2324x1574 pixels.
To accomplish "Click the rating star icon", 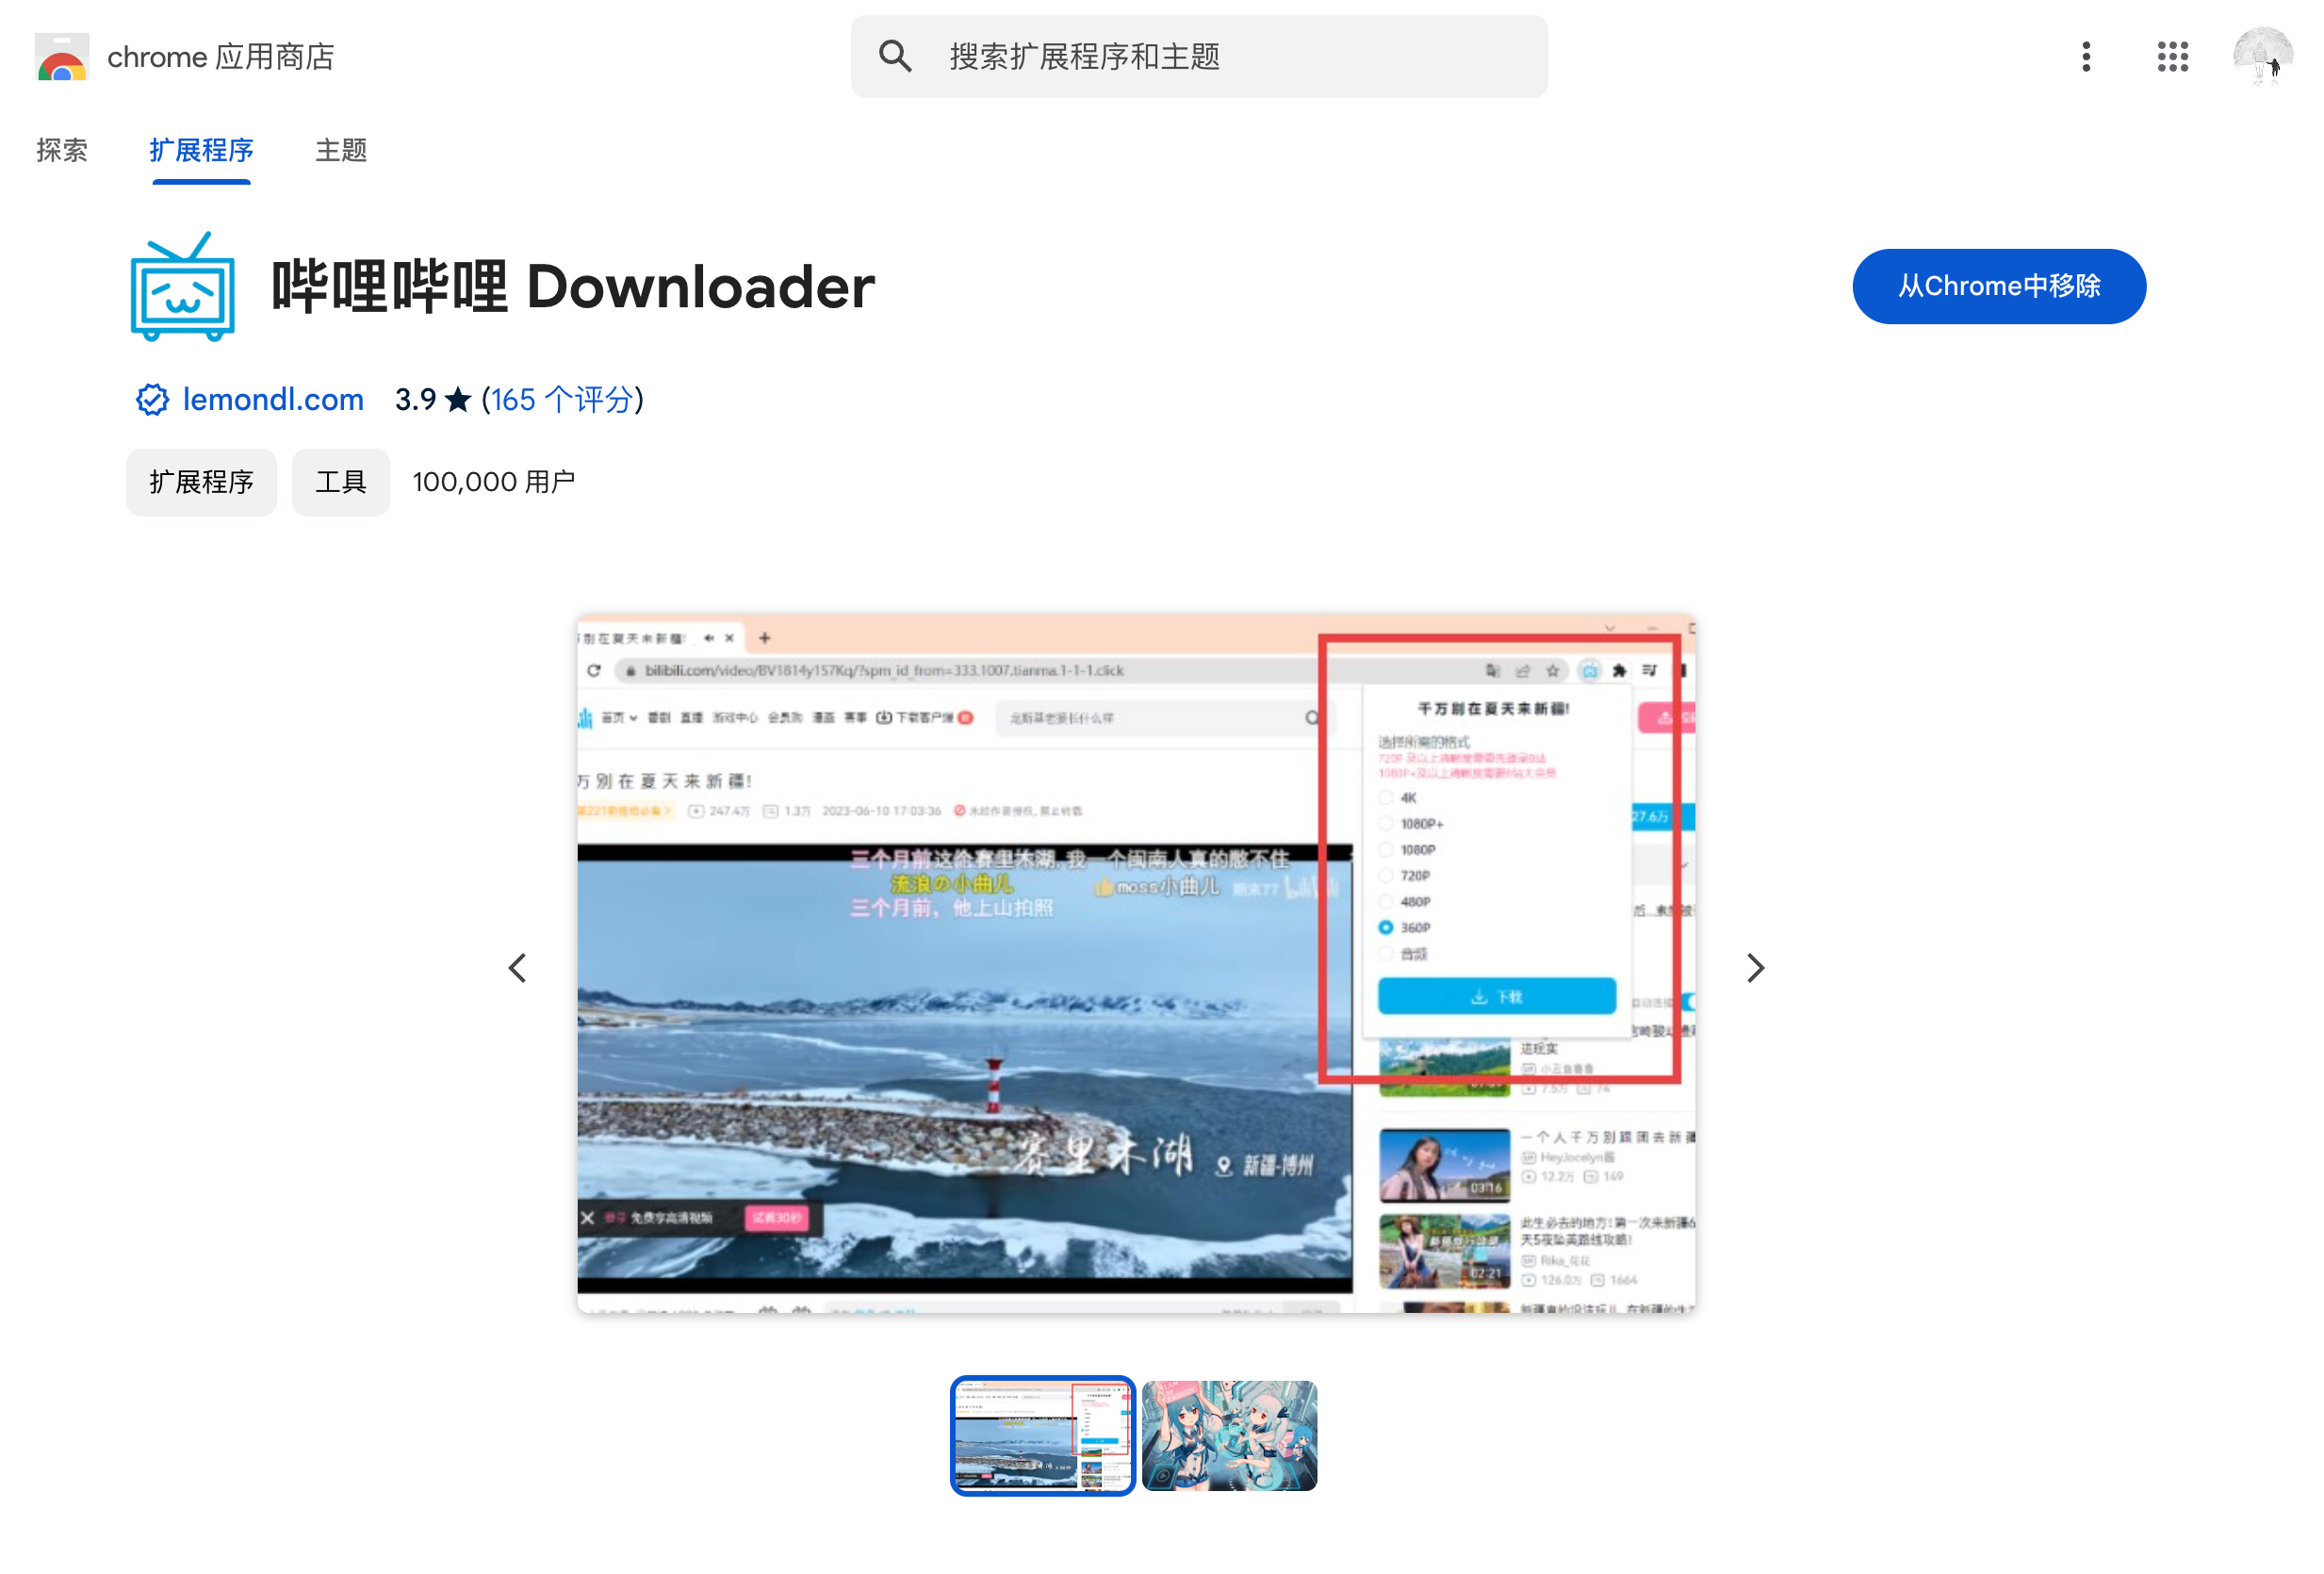I will [x=458, y=400].
